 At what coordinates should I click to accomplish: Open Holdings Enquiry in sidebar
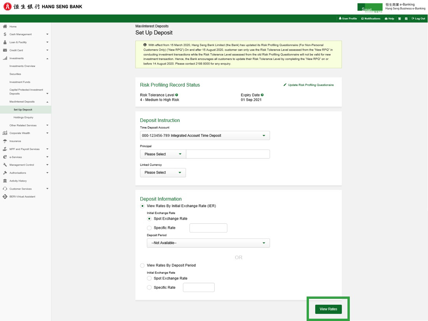[x=23, y=117]
